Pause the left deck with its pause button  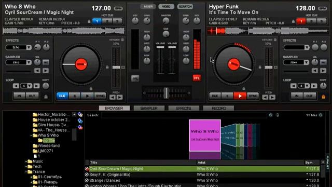(75, 96)
